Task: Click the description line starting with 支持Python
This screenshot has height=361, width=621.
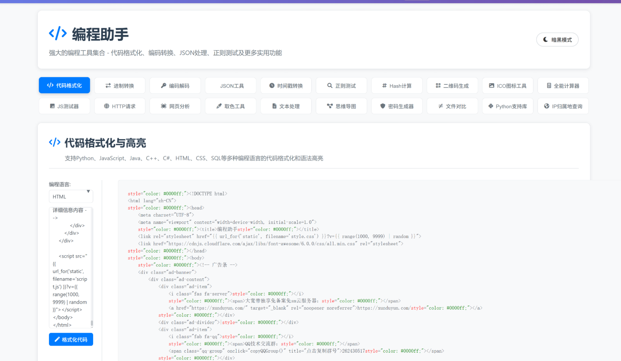Action: pyautogui.click(x=194, y=158)
